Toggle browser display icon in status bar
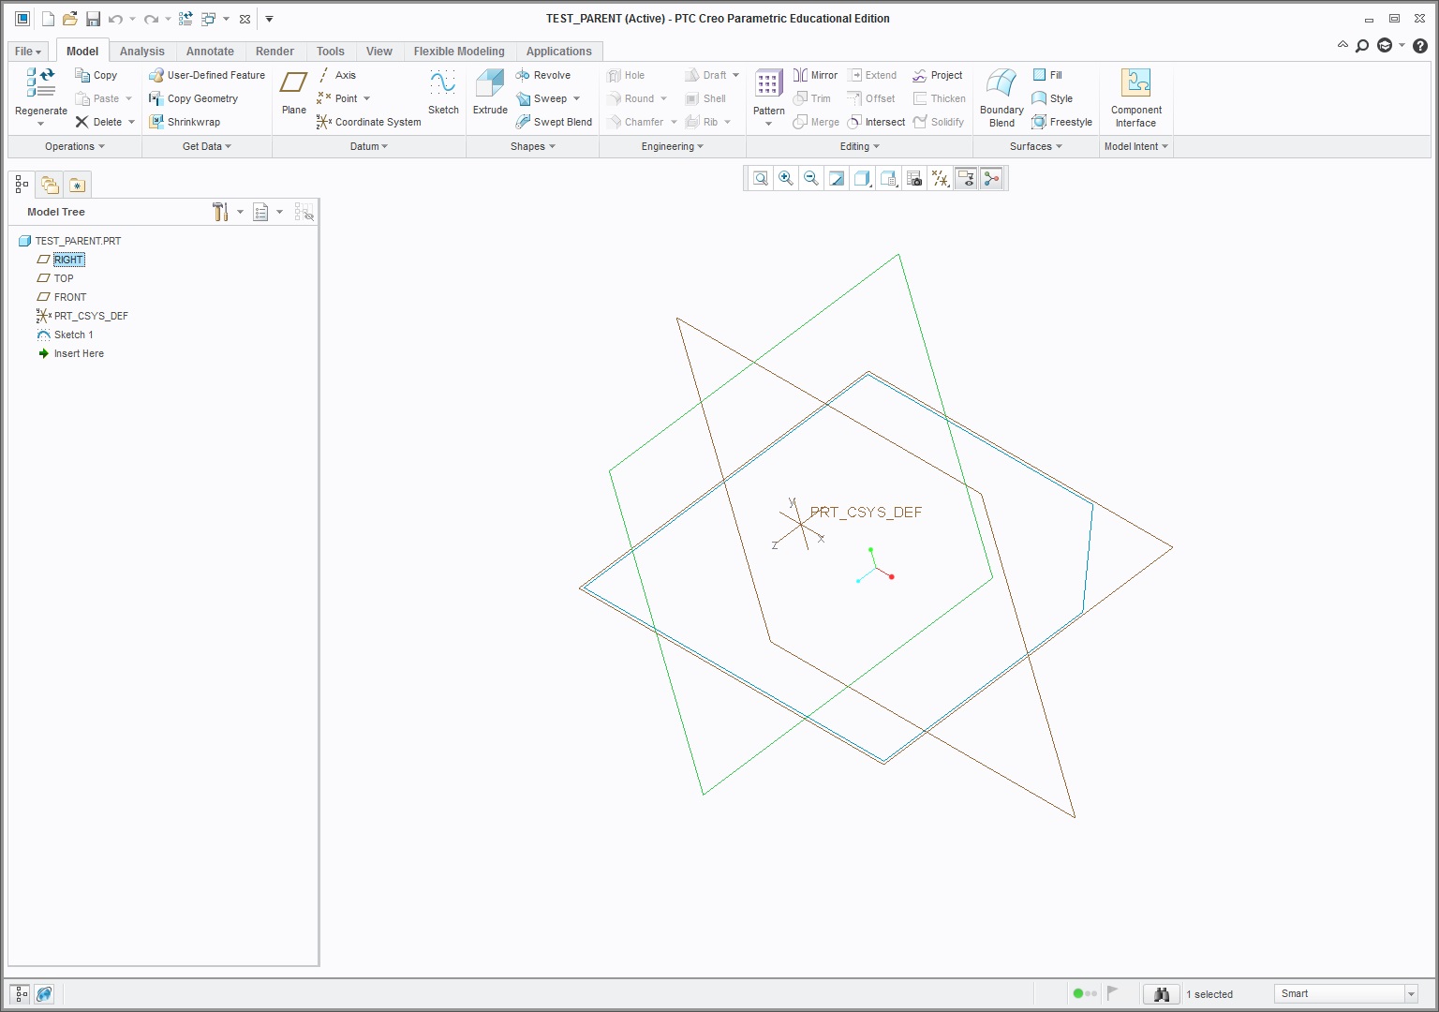The image size is (1439, 1012). (44, 994)
